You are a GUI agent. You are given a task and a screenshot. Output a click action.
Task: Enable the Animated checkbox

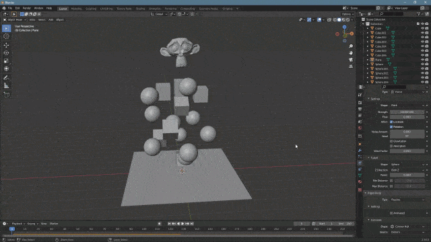click(x=391, y=213)
